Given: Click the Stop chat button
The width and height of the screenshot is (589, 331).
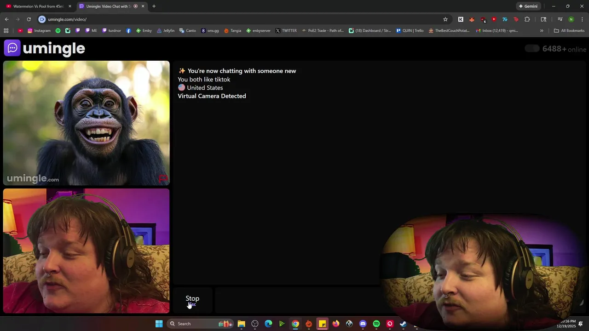Looking at the screenshot, I should coord(192,300).
